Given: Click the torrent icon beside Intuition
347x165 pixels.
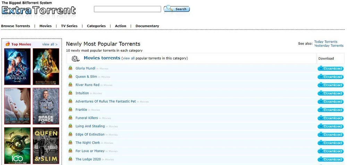Looking at the screenshot, I should point(70,93).
